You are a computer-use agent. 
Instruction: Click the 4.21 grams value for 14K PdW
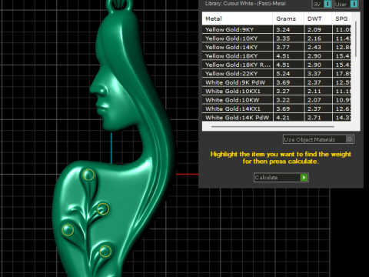coord(283,118)
